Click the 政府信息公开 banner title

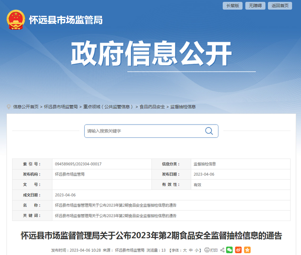[151, 53]
